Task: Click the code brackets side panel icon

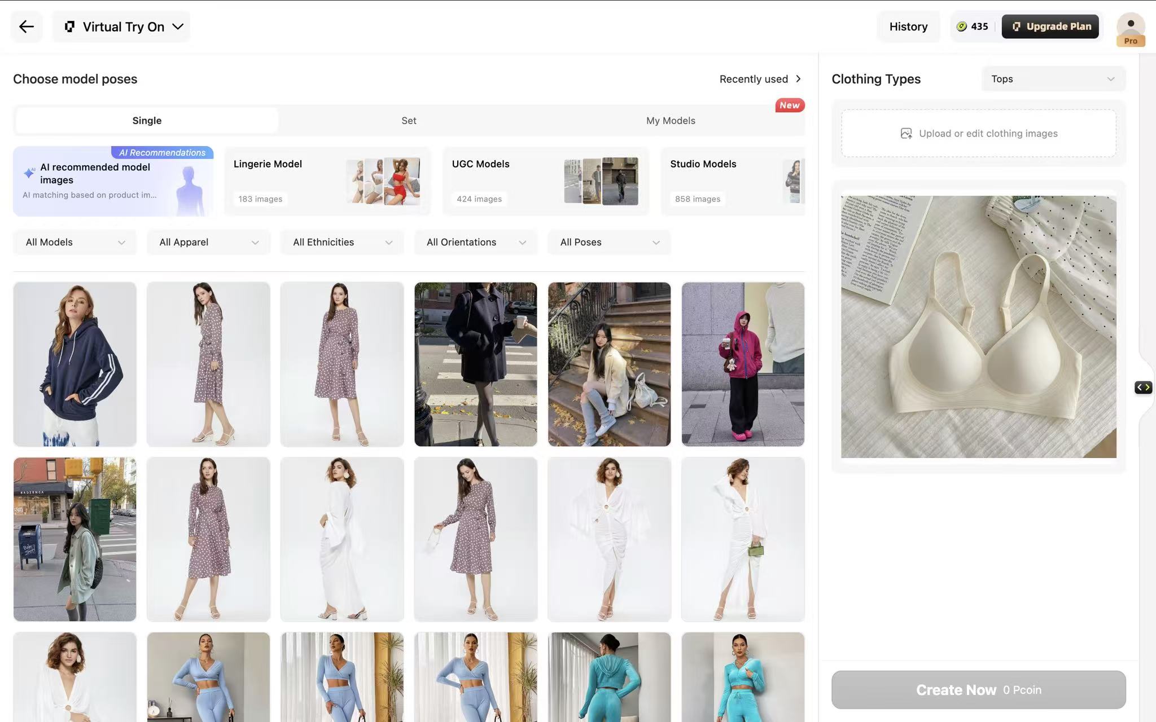Action: [x=1143, y=387]
